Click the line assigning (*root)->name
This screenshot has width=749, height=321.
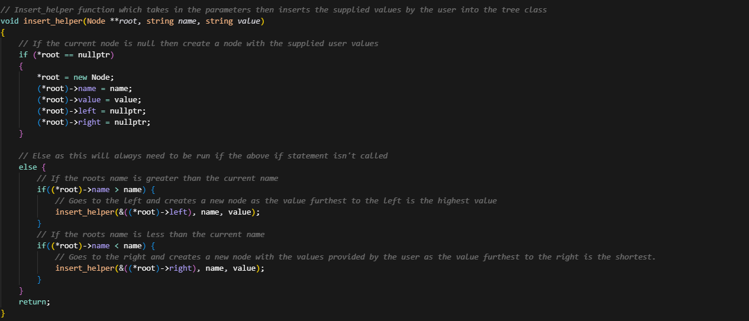(x=84, y=89)
